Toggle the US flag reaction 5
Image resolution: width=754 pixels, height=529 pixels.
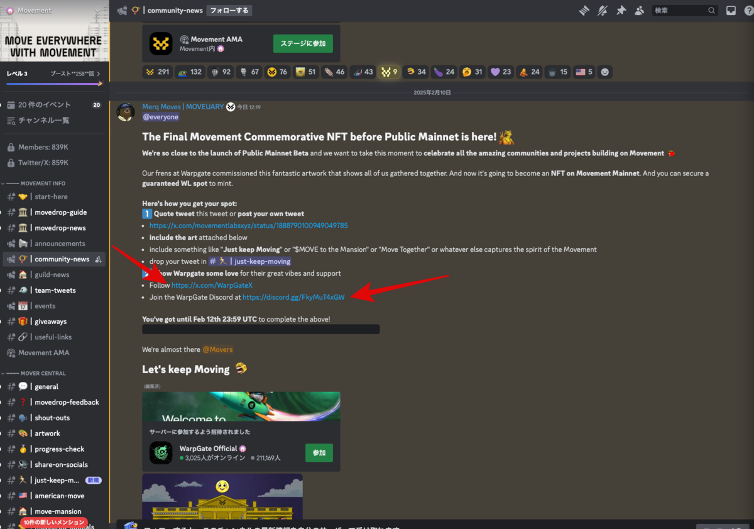pos(582,72)
